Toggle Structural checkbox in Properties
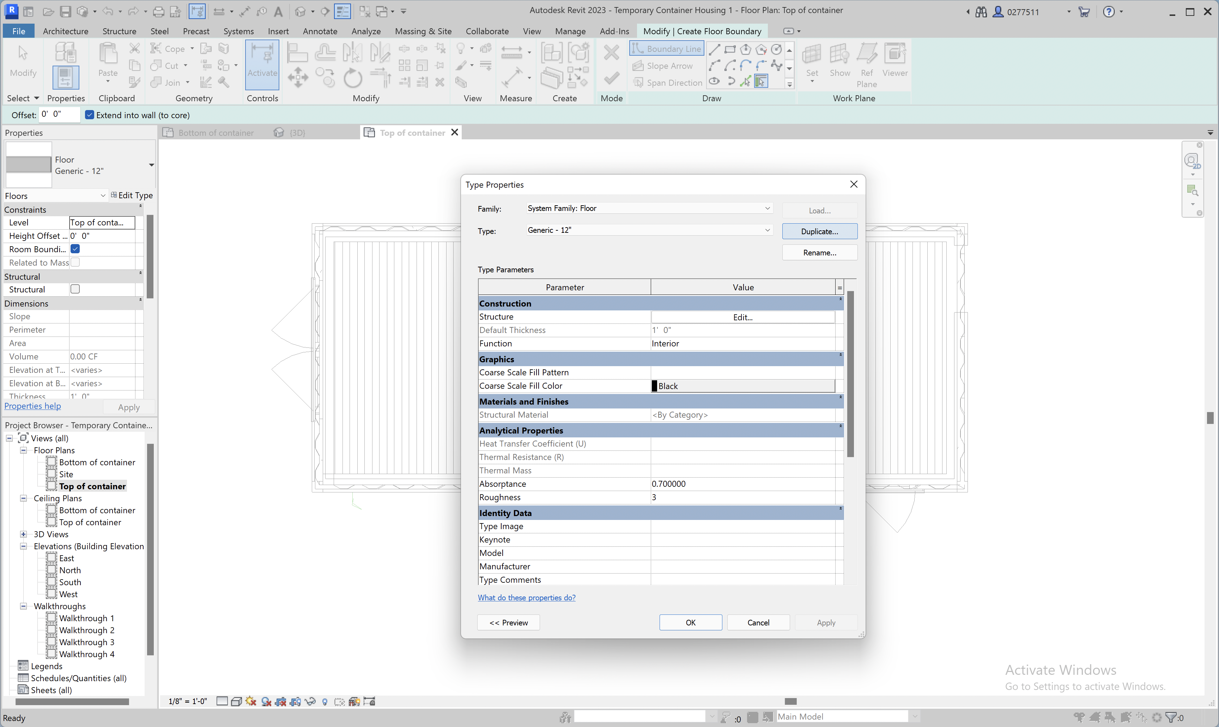Image resolution: width=1219 pixels, height=727 pixels. pos(75,289)
